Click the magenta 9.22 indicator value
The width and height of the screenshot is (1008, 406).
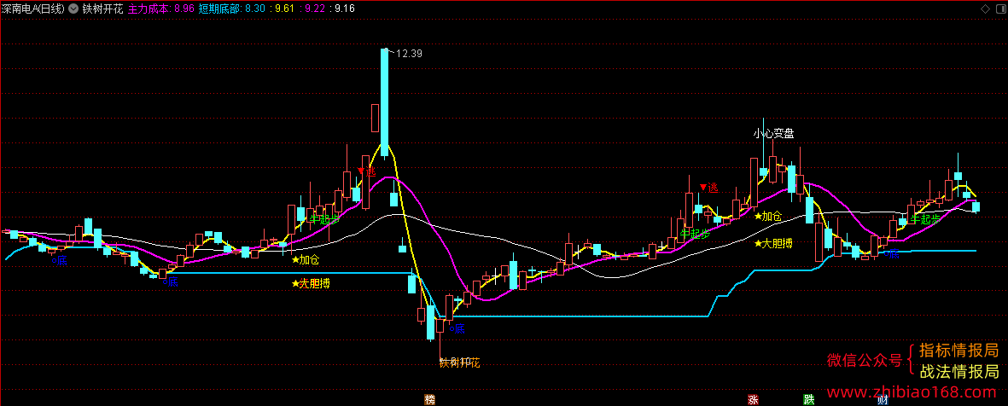pyautogui.click(x=314, y=9)
